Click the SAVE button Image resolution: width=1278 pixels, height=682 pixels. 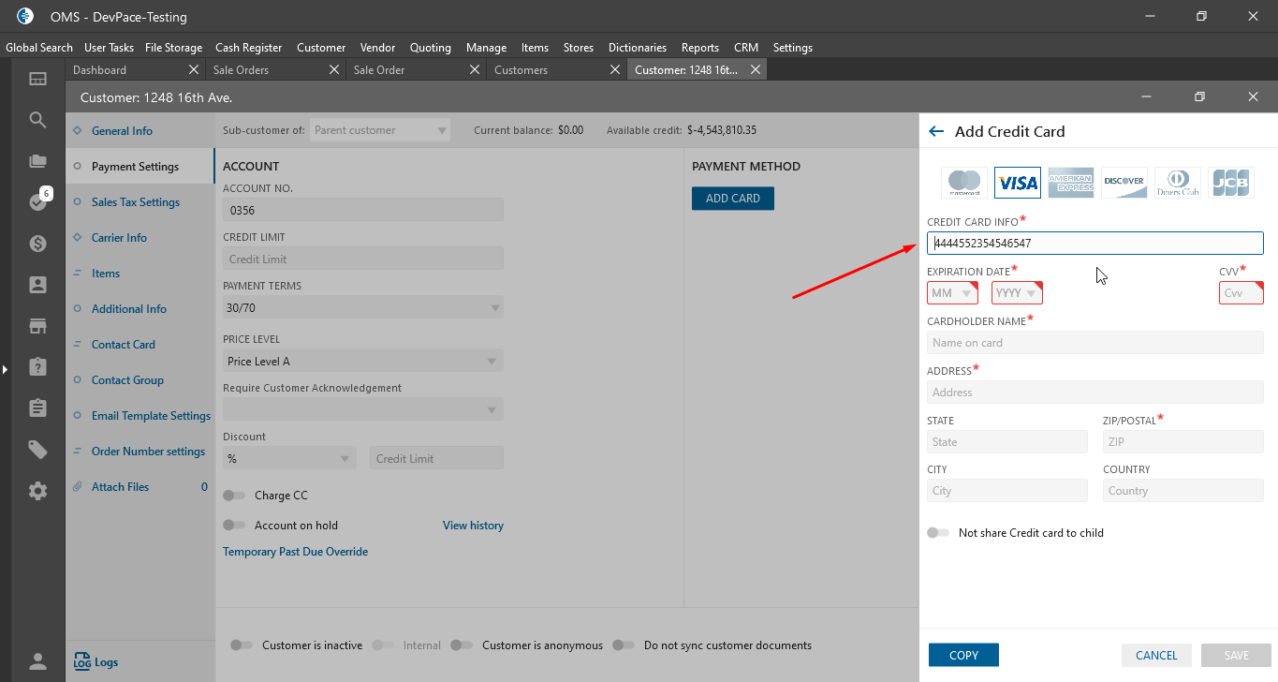coord(1237,655)
